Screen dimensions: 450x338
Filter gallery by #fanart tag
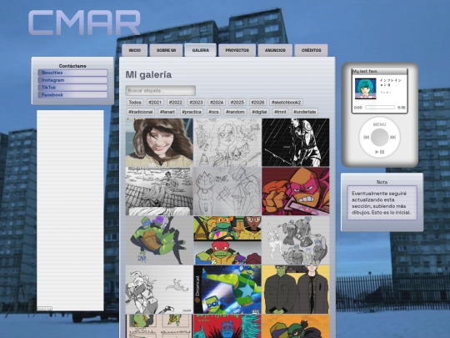[167, 112]
